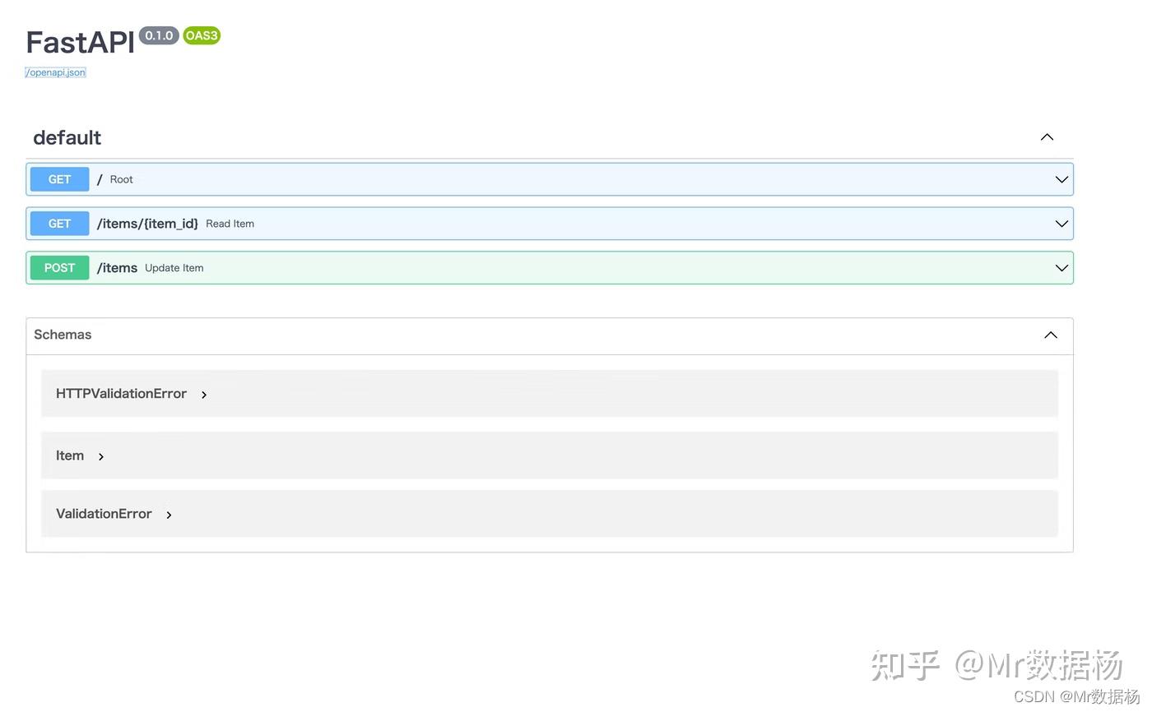Image resolution: width=1152 pixels, height=712 pixels.
Task: Collapse the Schemas section
Action: pos(1049,335)
